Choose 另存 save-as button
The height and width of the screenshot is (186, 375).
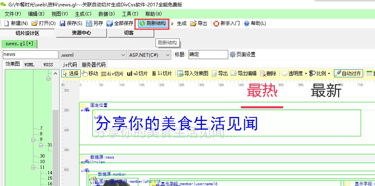click(95, 23)
